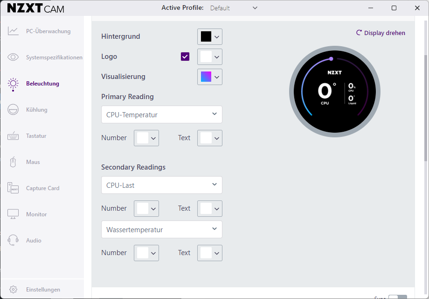The image size is (429, 299).
Task: Click the Audio headset icon
Action: pos(13,241)
